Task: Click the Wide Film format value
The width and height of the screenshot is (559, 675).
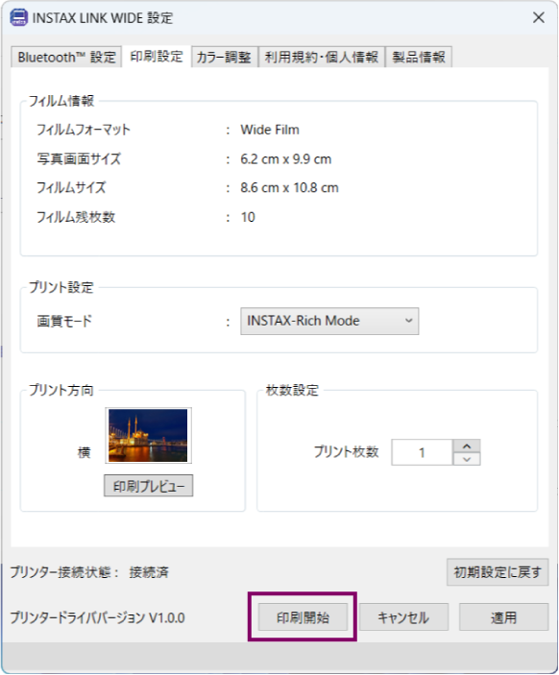Action: (270, 130)
